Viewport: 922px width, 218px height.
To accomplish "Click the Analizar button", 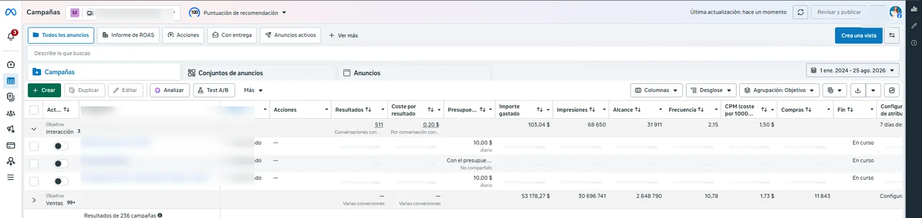I will [x=169, y=90].
